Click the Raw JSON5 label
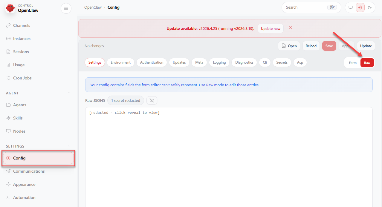This screenshot has height=207, width=382. [x=95, y=100]
